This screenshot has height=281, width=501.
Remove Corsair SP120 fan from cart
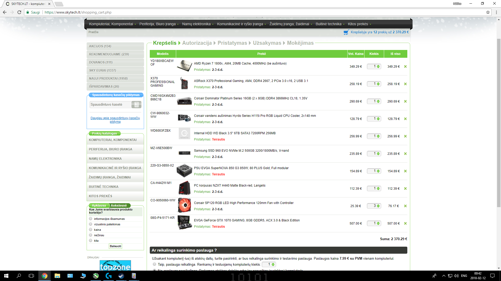pyautogui.click(x=405, y=206)
